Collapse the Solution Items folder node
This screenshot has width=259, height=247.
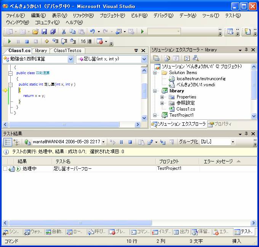coord(155,73)
